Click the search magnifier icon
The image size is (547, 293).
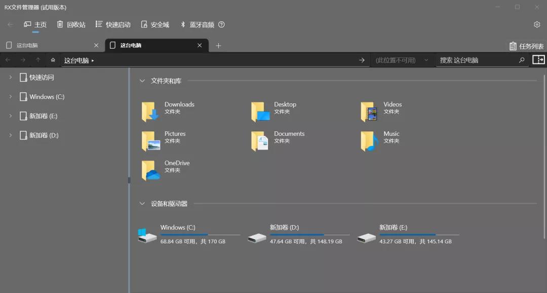coord(522,60)
